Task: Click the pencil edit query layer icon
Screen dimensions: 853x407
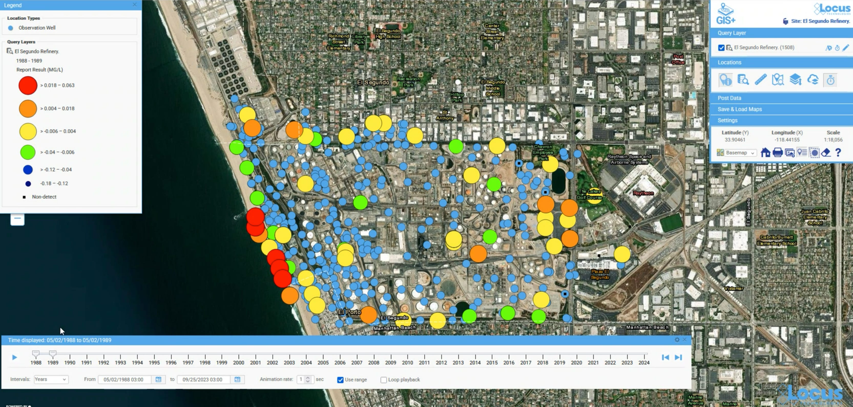Action: pos(845,48)
